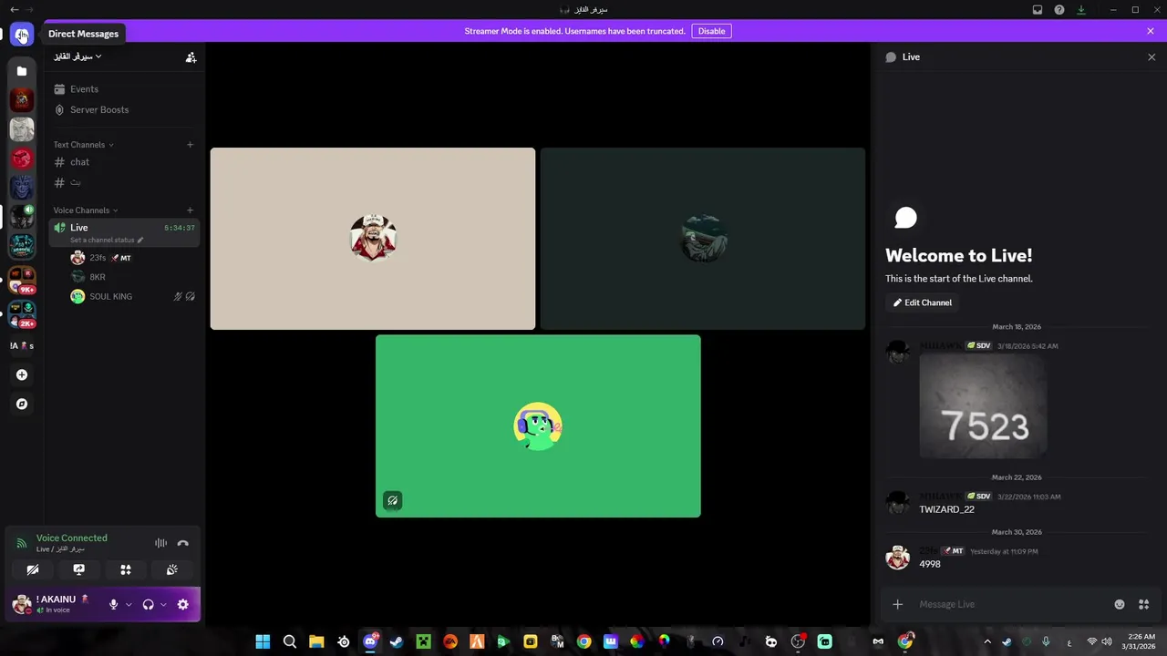The image size is (1167, 656).
Task: Open noise suppression waveform icon
Action: (160, 543)
